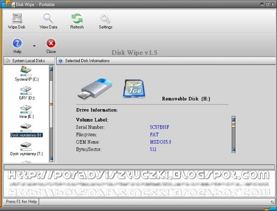Click the Bytes/Sector label
This screenshot has width=277, height=211.
click(x=89, y=149)
